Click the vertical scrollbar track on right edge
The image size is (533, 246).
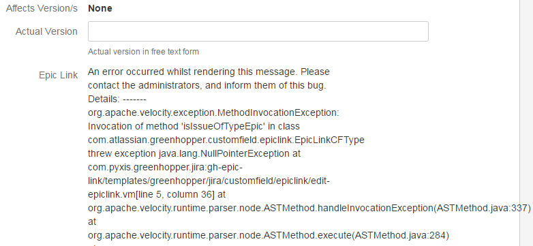[x=526, y=123]
